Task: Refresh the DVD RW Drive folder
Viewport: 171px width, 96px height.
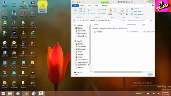Action: pyautogui.click(x=124, y=21)
